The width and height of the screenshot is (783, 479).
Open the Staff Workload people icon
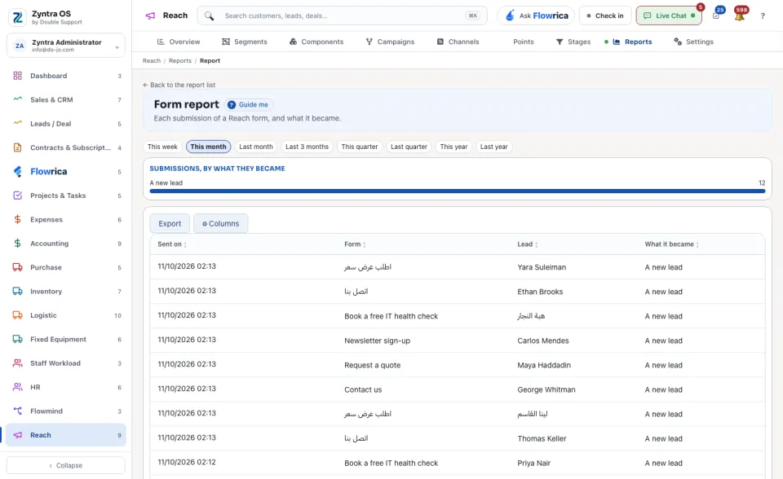click(17, 363)
